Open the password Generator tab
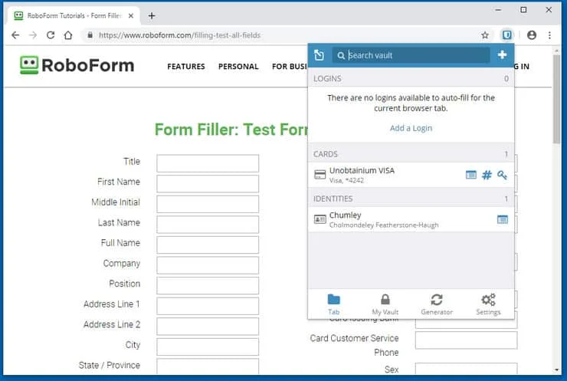 point(437,304)
